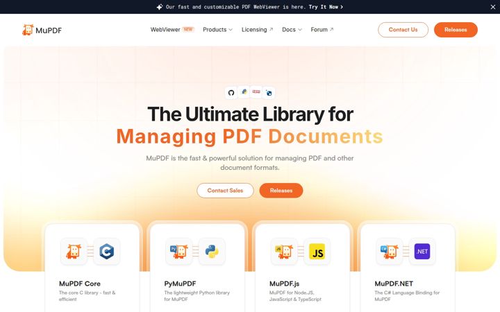Click 'The Ultimate Library for' heading
This screenshot has width=500, height=312.
pos(250,114)
